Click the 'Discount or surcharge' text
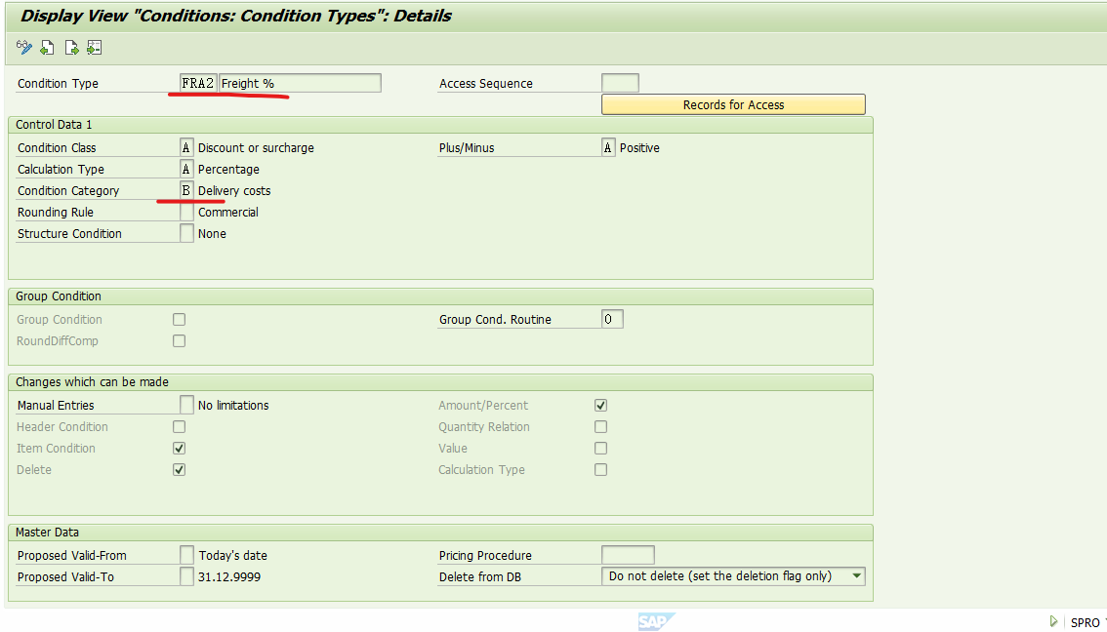Image resolution: width=1107 pixels, height=632 pixels. tap(256, 148)
